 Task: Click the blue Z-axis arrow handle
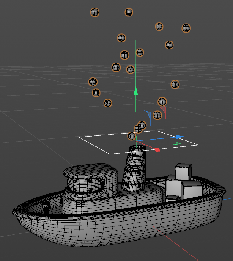pos(179,137)
